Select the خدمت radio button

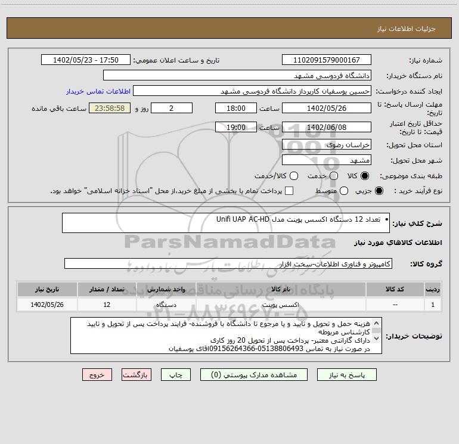pos(334,176)
